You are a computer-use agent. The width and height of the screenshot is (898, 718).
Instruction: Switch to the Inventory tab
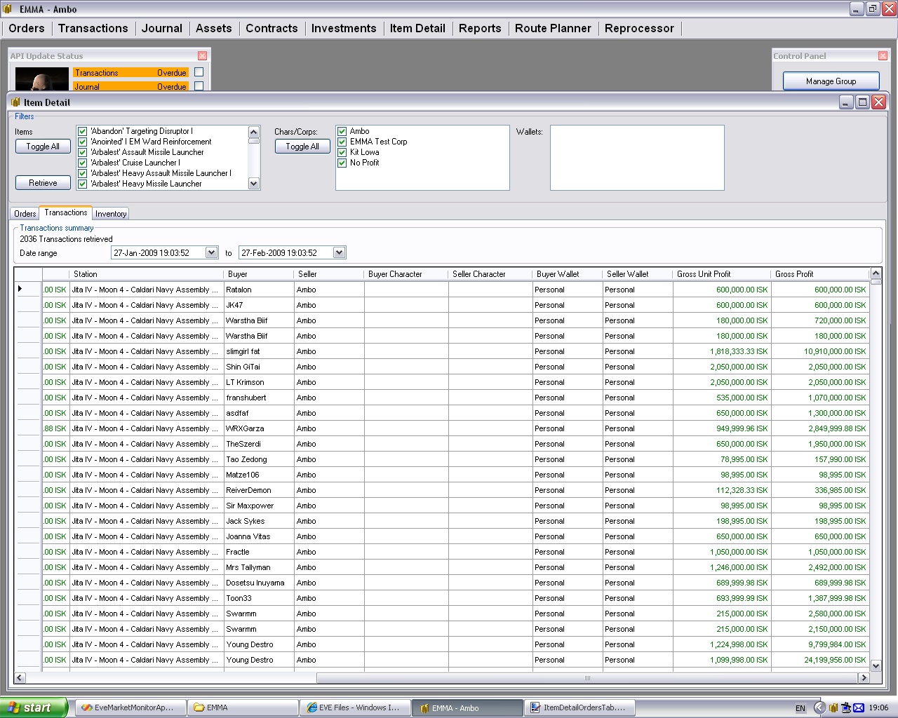[x=111, y=214]
